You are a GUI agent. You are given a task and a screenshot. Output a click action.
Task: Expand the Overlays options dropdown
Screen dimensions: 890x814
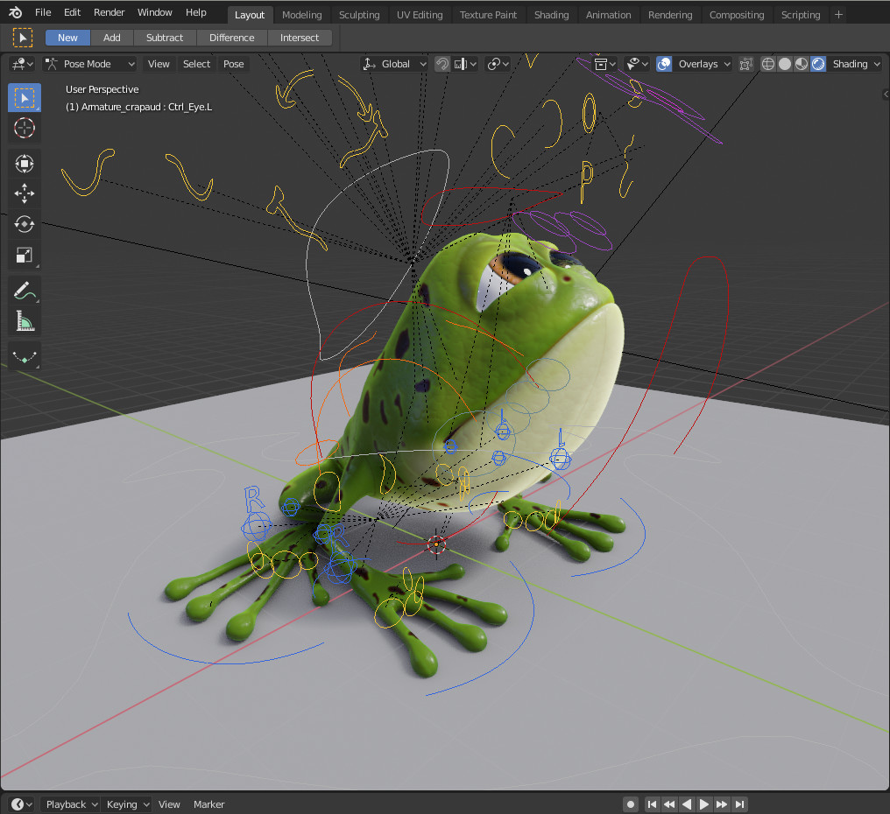pyautogui.click(x=703, y=64)
